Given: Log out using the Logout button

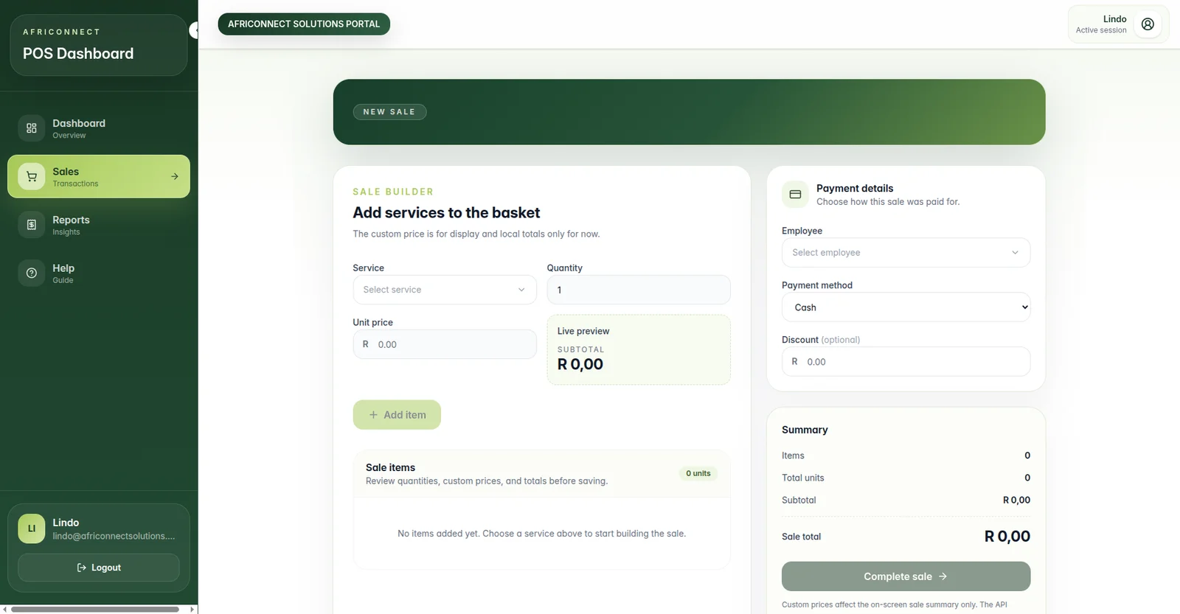Looking at the screenshot, I should (x=99, y=568).
